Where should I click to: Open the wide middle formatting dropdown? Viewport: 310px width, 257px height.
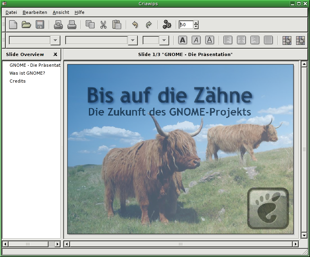pyautogui.click(x=133, y=41)
